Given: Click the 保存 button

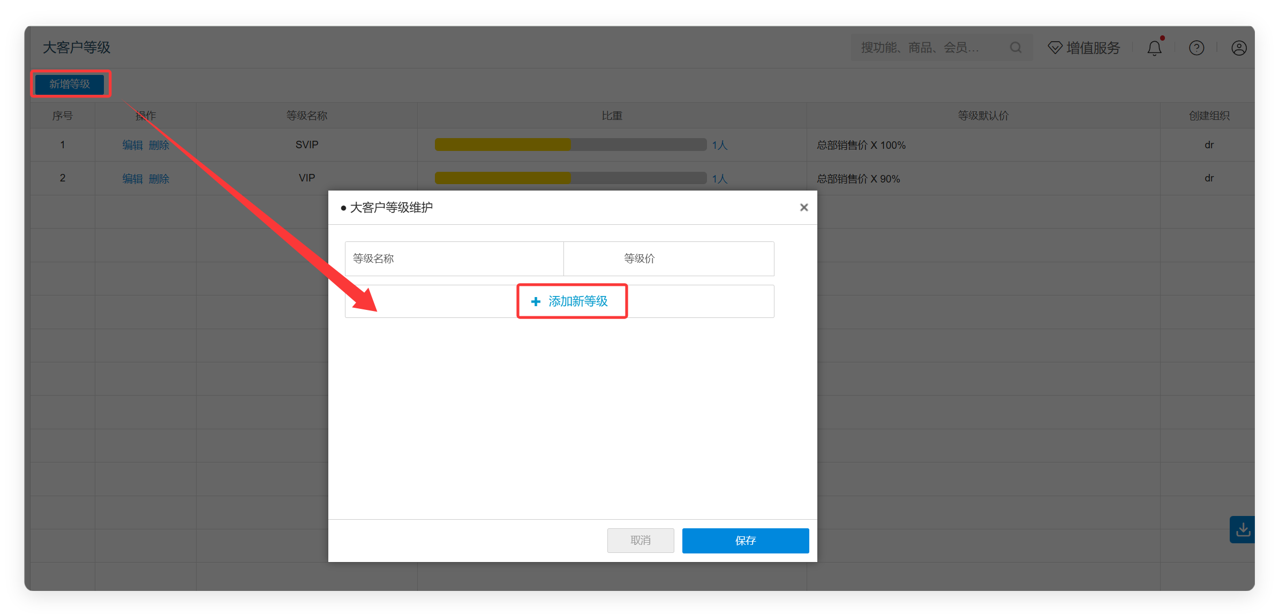Looking at the screenshot, I should pyautogui.click(x=746, y=541).
